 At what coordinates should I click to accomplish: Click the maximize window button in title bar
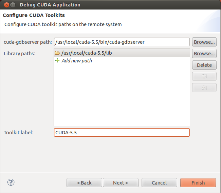12,5
